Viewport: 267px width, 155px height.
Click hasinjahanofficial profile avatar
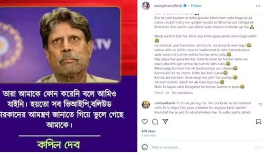pyautogui.click(x=146, y=6)
